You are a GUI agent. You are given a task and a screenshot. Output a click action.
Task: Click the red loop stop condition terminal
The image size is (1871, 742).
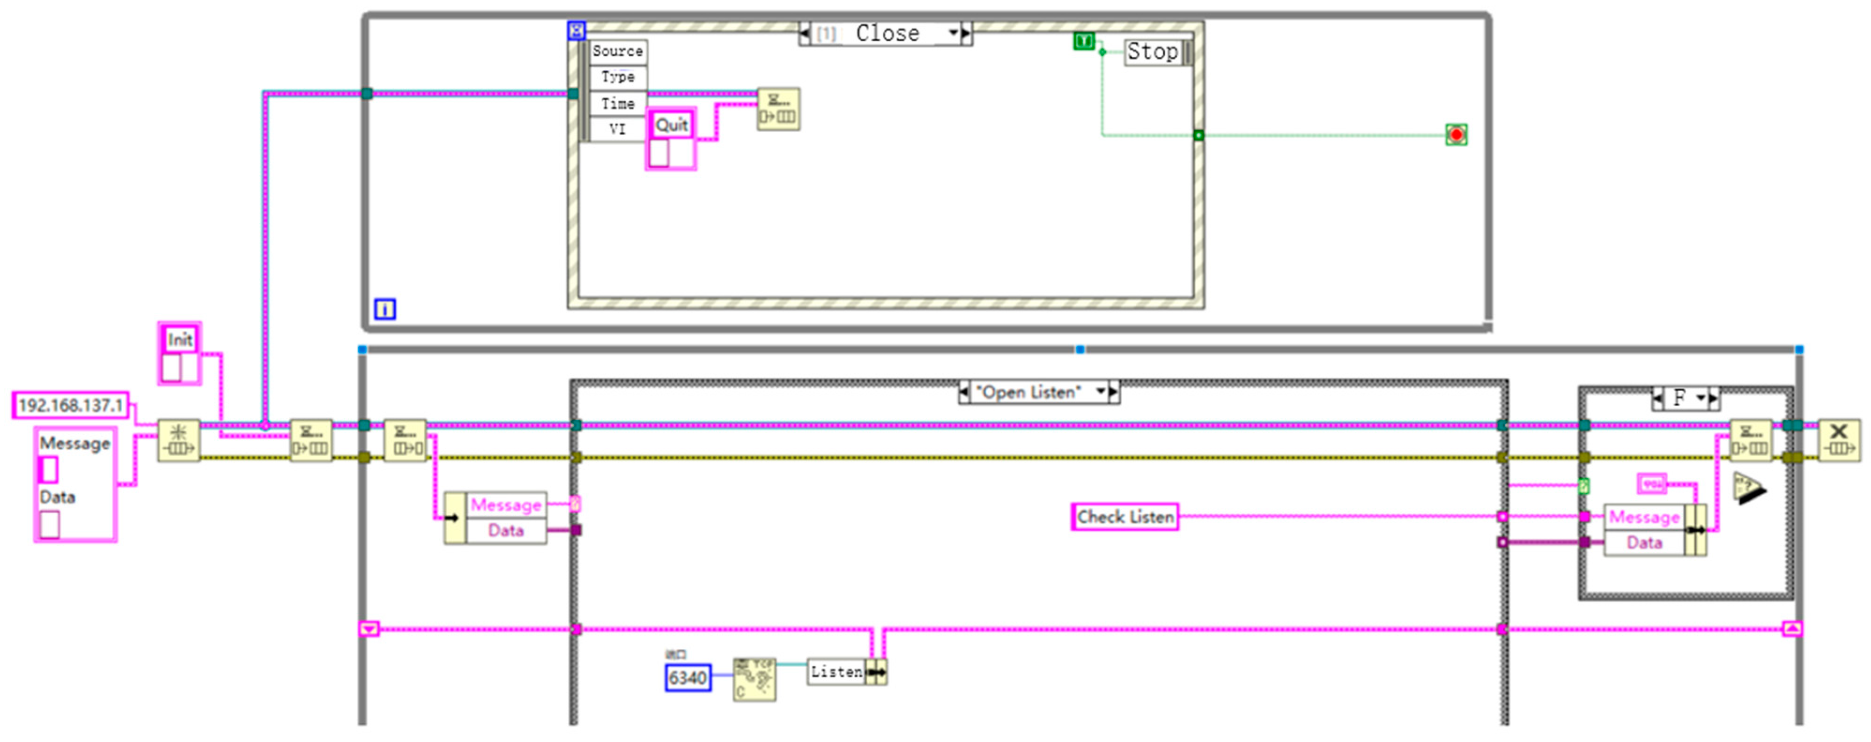tap(1456, 134)
